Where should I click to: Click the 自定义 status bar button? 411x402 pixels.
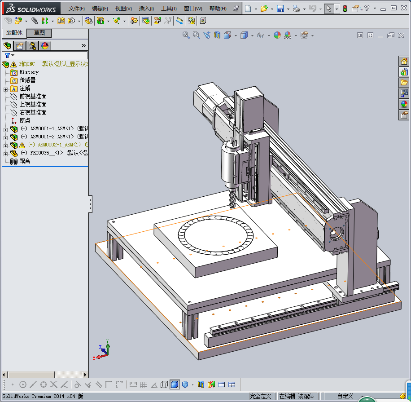click(345, 396)
